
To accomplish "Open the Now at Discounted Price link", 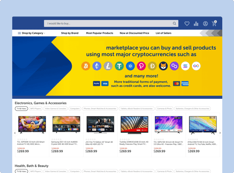I will pyautogui.click(x=135, y=33).
